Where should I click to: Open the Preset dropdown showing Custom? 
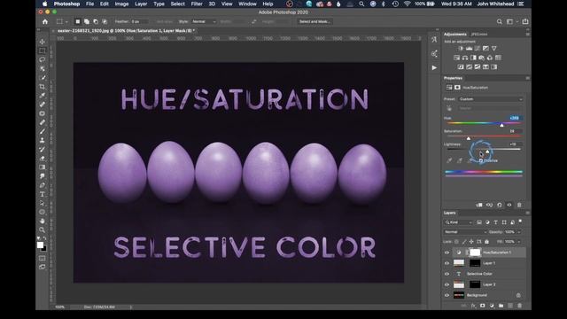pos(490,99)
